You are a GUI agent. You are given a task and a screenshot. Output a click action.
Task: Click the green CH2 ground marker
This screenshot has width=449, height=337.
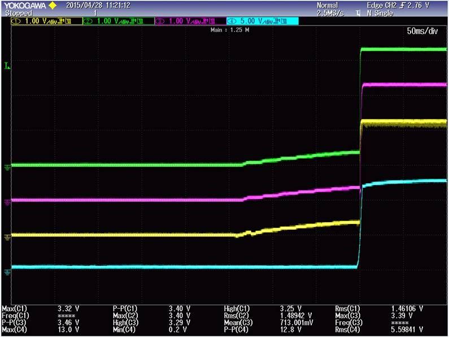point(7,167)
